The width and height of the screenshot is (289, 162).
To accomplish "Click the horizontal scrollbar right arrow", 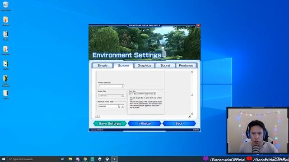I will 189,117.
